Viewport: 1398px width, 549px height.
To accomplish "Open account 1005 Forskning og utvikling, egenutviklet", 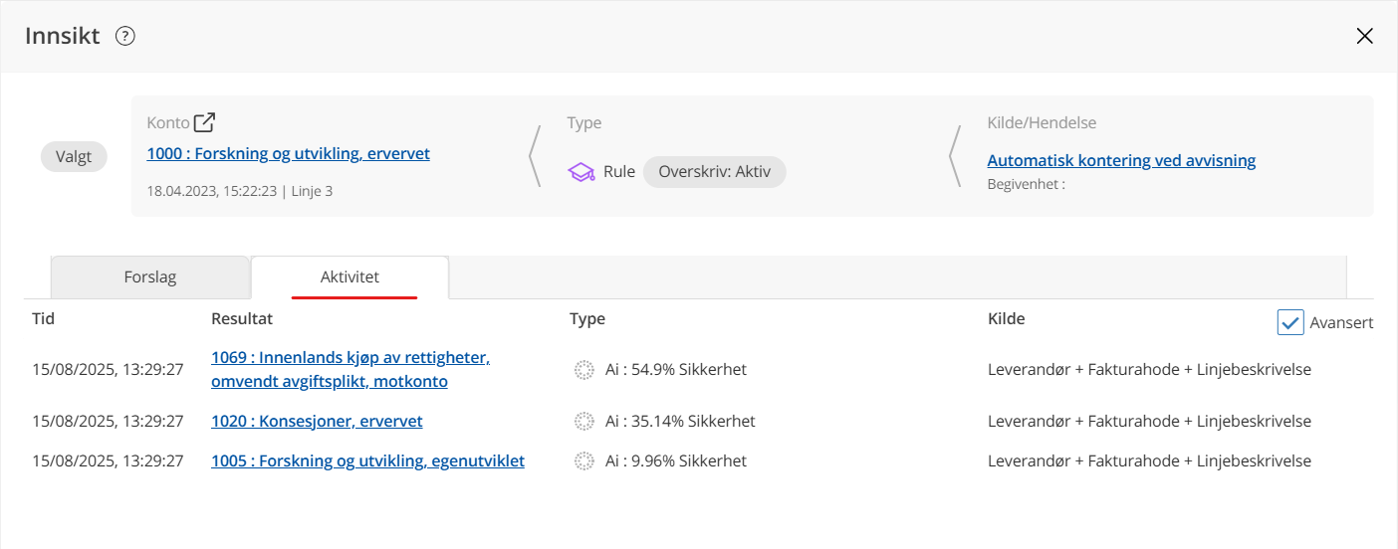I will pyautogui.click(x=367, y=461).
